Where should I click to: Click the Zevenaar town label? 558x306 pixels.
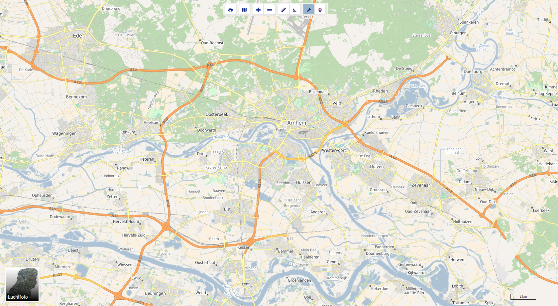pyautogui.click(x=421, y=185)
